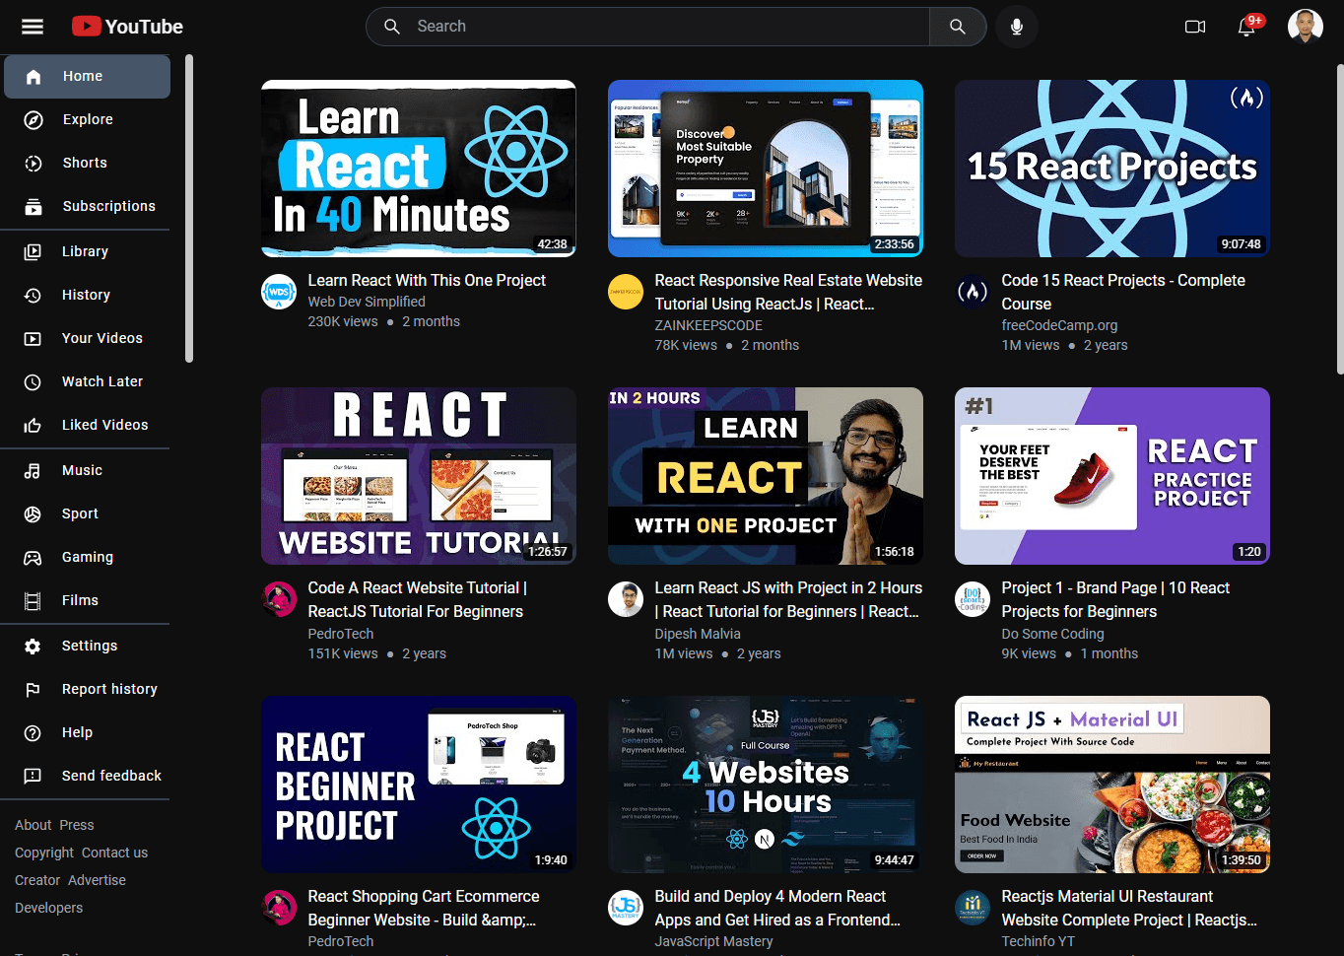Click the Settings gear icon

click(x=33, y=646)
